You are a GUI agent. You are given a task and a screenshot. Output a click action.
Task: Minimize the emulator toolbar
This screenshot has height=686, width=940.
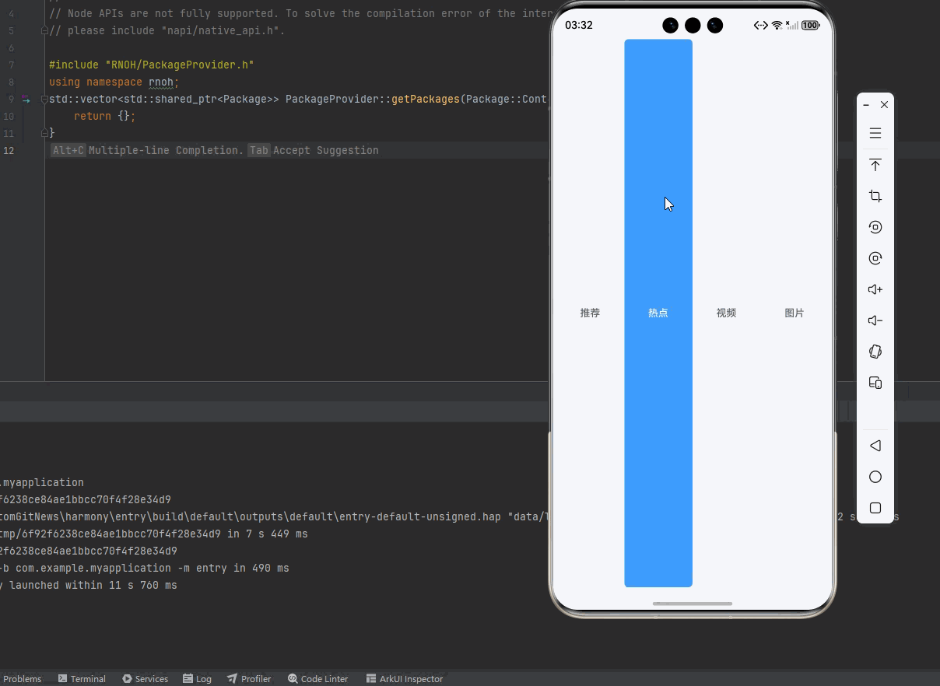pyautogui.click(x=866, y=104)
